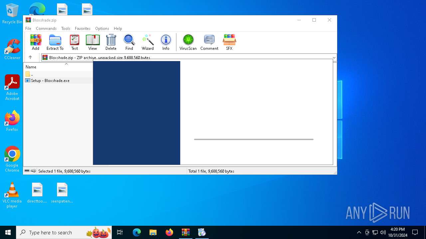Screen dimensions: 426x239
Task: Maximize the WinRAR window
Action: tap(314, 20)
